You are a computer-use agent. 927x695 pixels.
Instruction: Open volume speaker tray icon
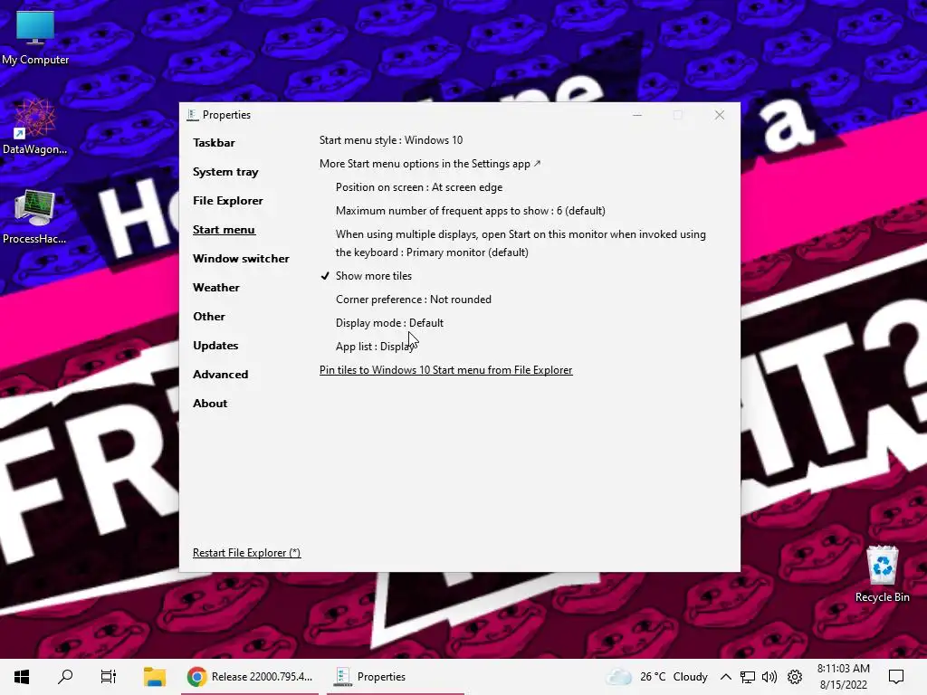pos(769,677)
